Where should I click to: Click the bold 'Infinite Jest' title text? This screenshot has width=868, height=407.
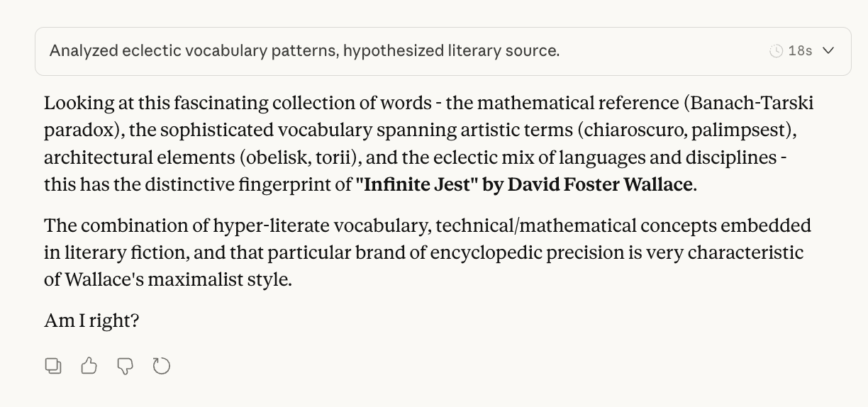pos(417,184)
